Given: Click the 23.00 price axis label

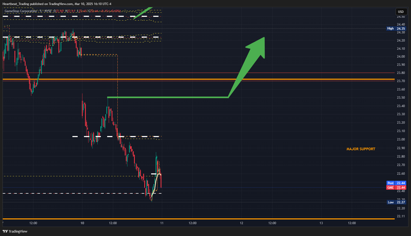Looking at the screenshot, I should tap(401, 139).
